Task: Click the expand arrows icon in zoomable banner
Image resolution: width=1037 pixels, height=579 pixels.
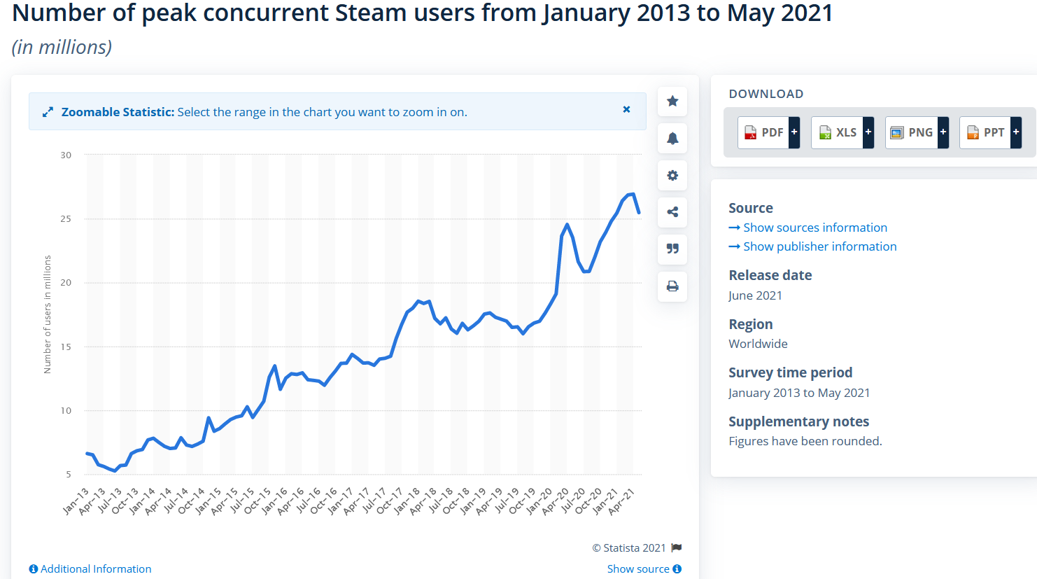Action: [x=48, y=112]
